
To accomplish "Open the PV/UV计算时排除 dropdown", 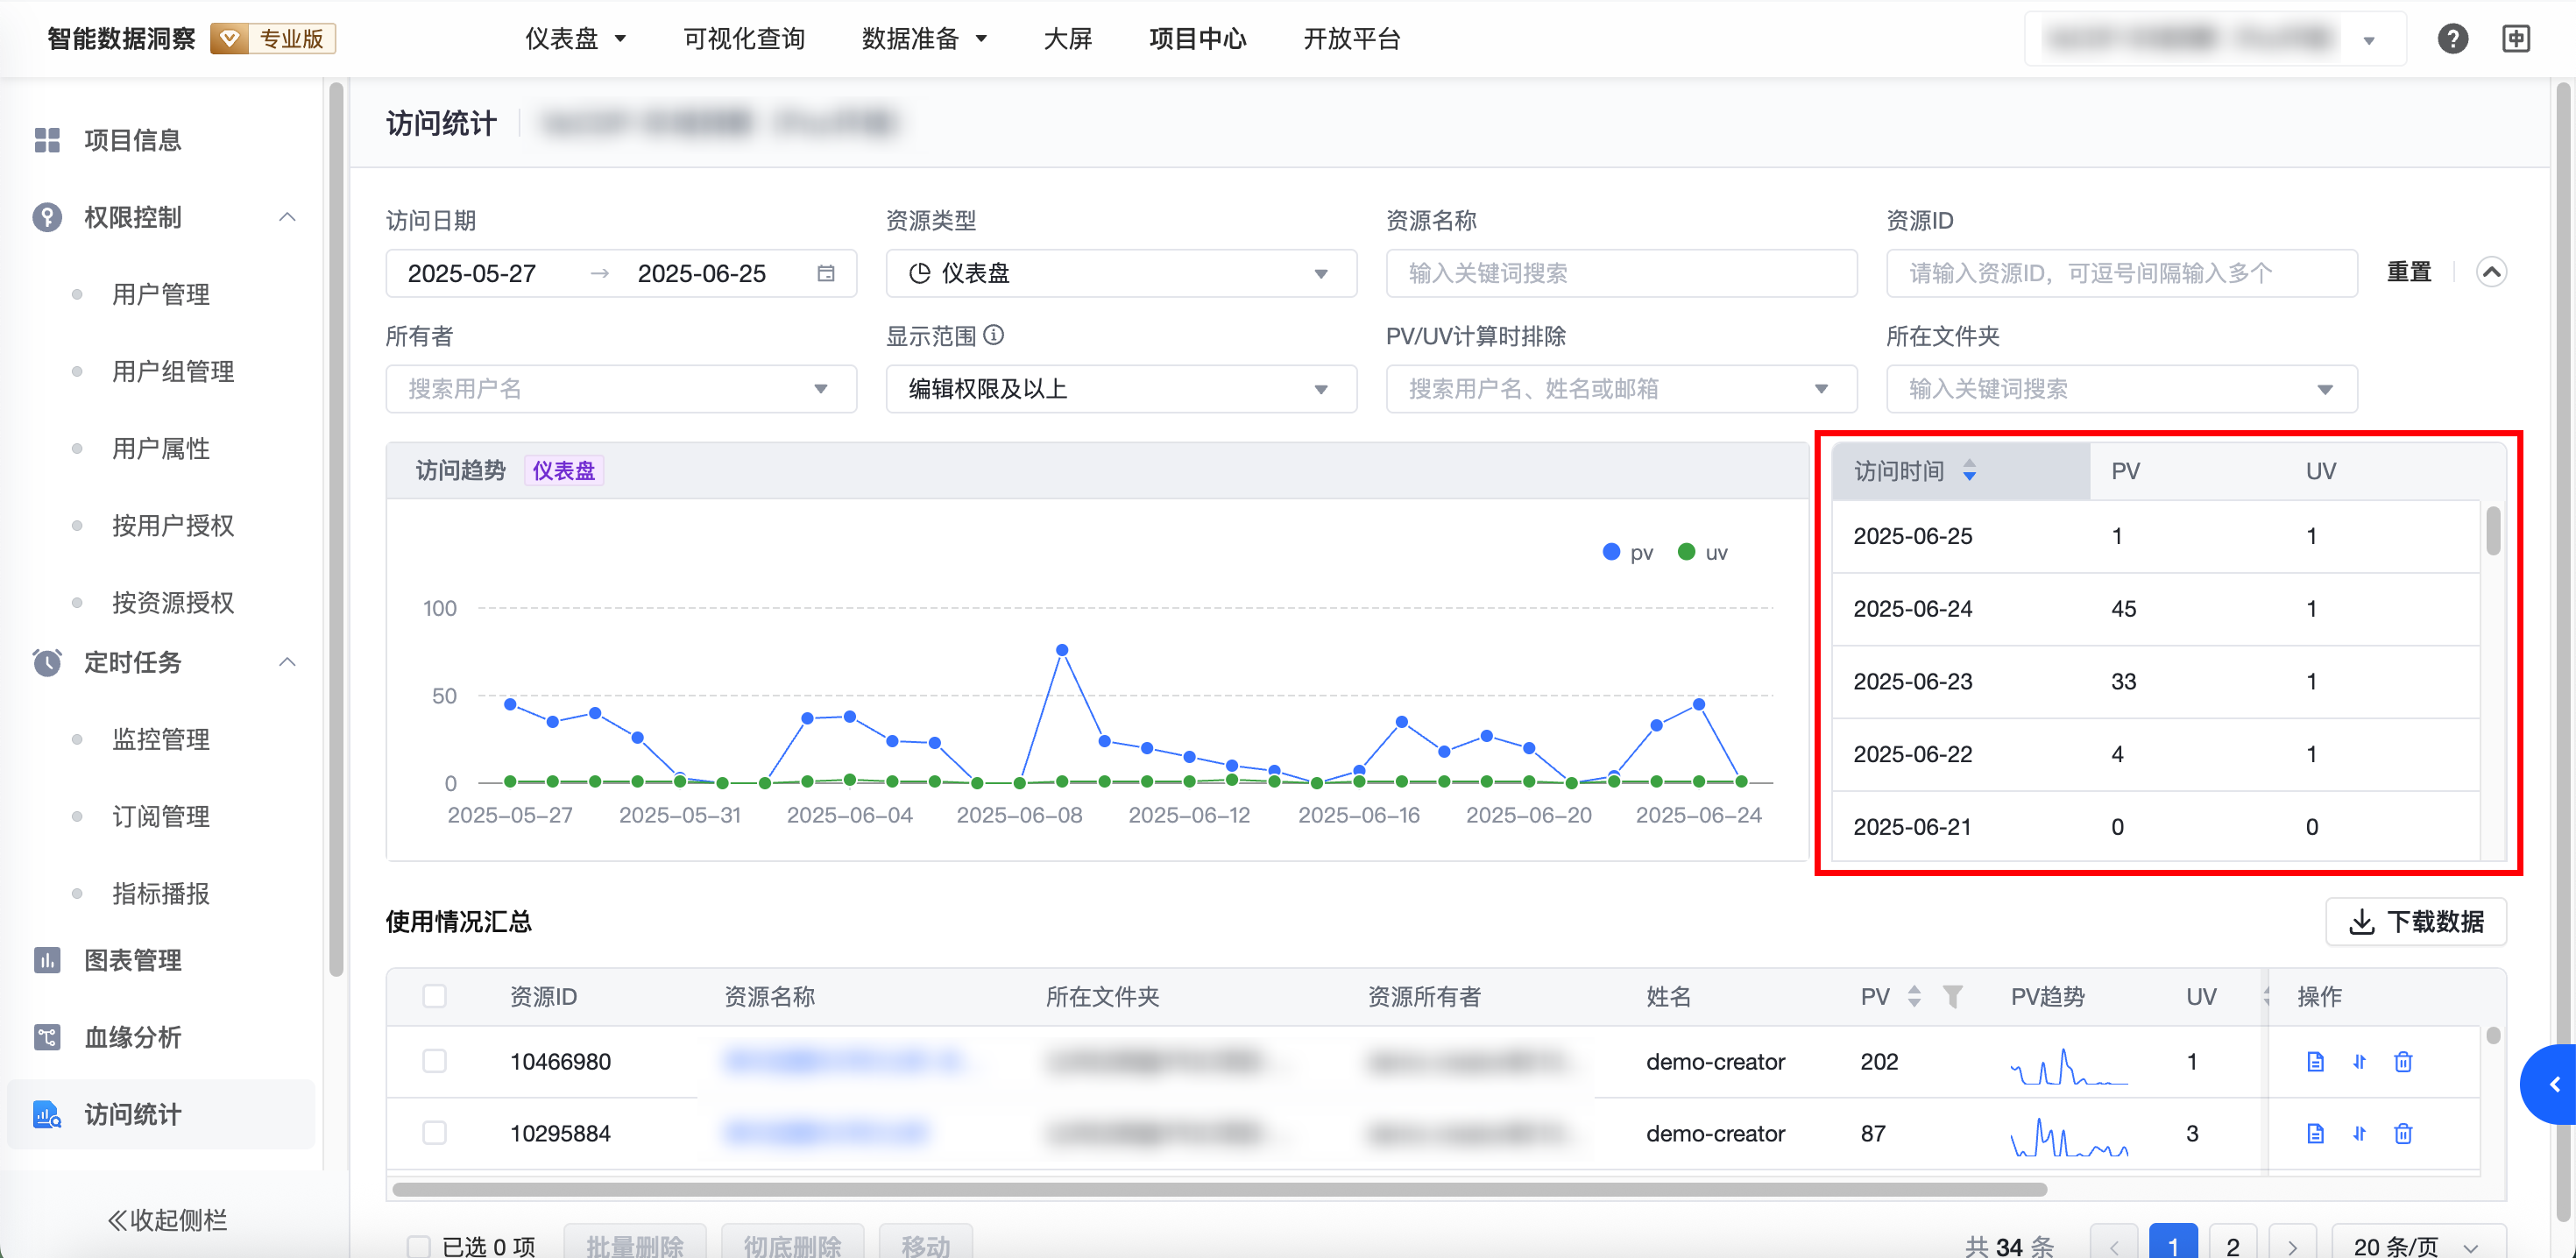I will (x=1621, y=389).
